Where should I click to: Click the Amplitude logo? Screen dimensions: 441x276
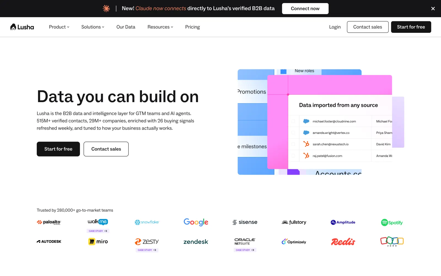click(x=343, y=222)
